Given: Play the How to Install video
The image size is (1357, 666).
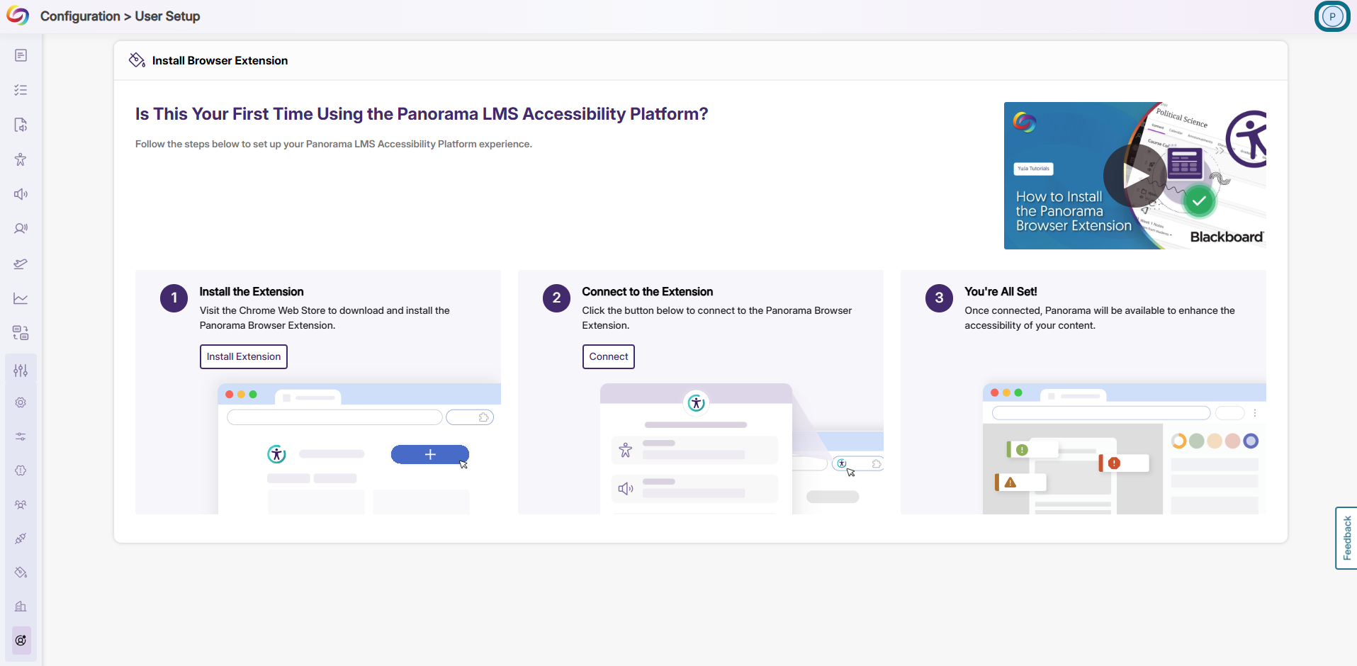Looking at the screenshot, I should pos(1134,176).
